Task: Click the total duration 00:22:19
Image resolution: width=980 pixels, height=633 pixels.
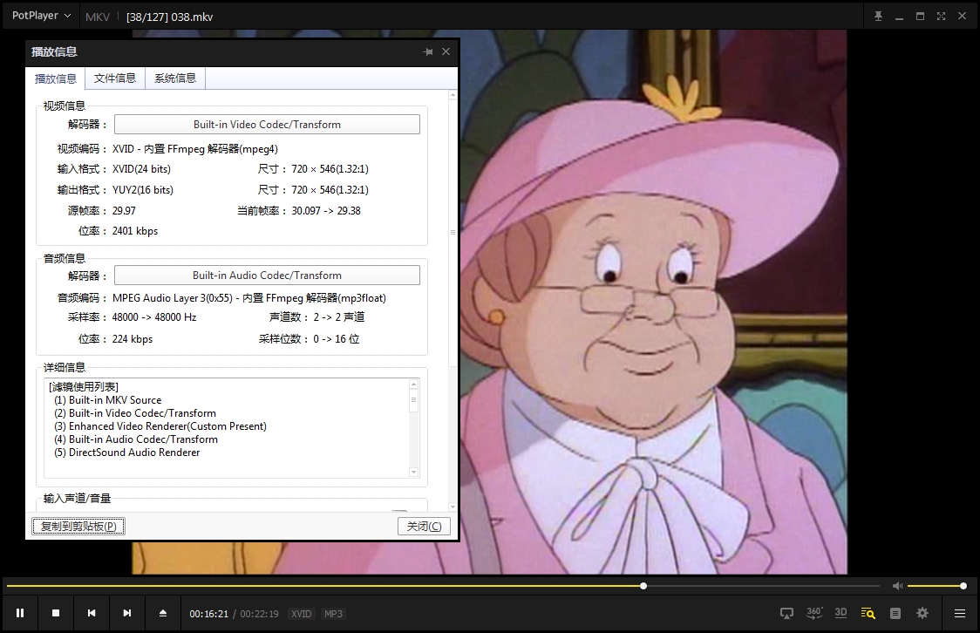Action: click(259, 614)
